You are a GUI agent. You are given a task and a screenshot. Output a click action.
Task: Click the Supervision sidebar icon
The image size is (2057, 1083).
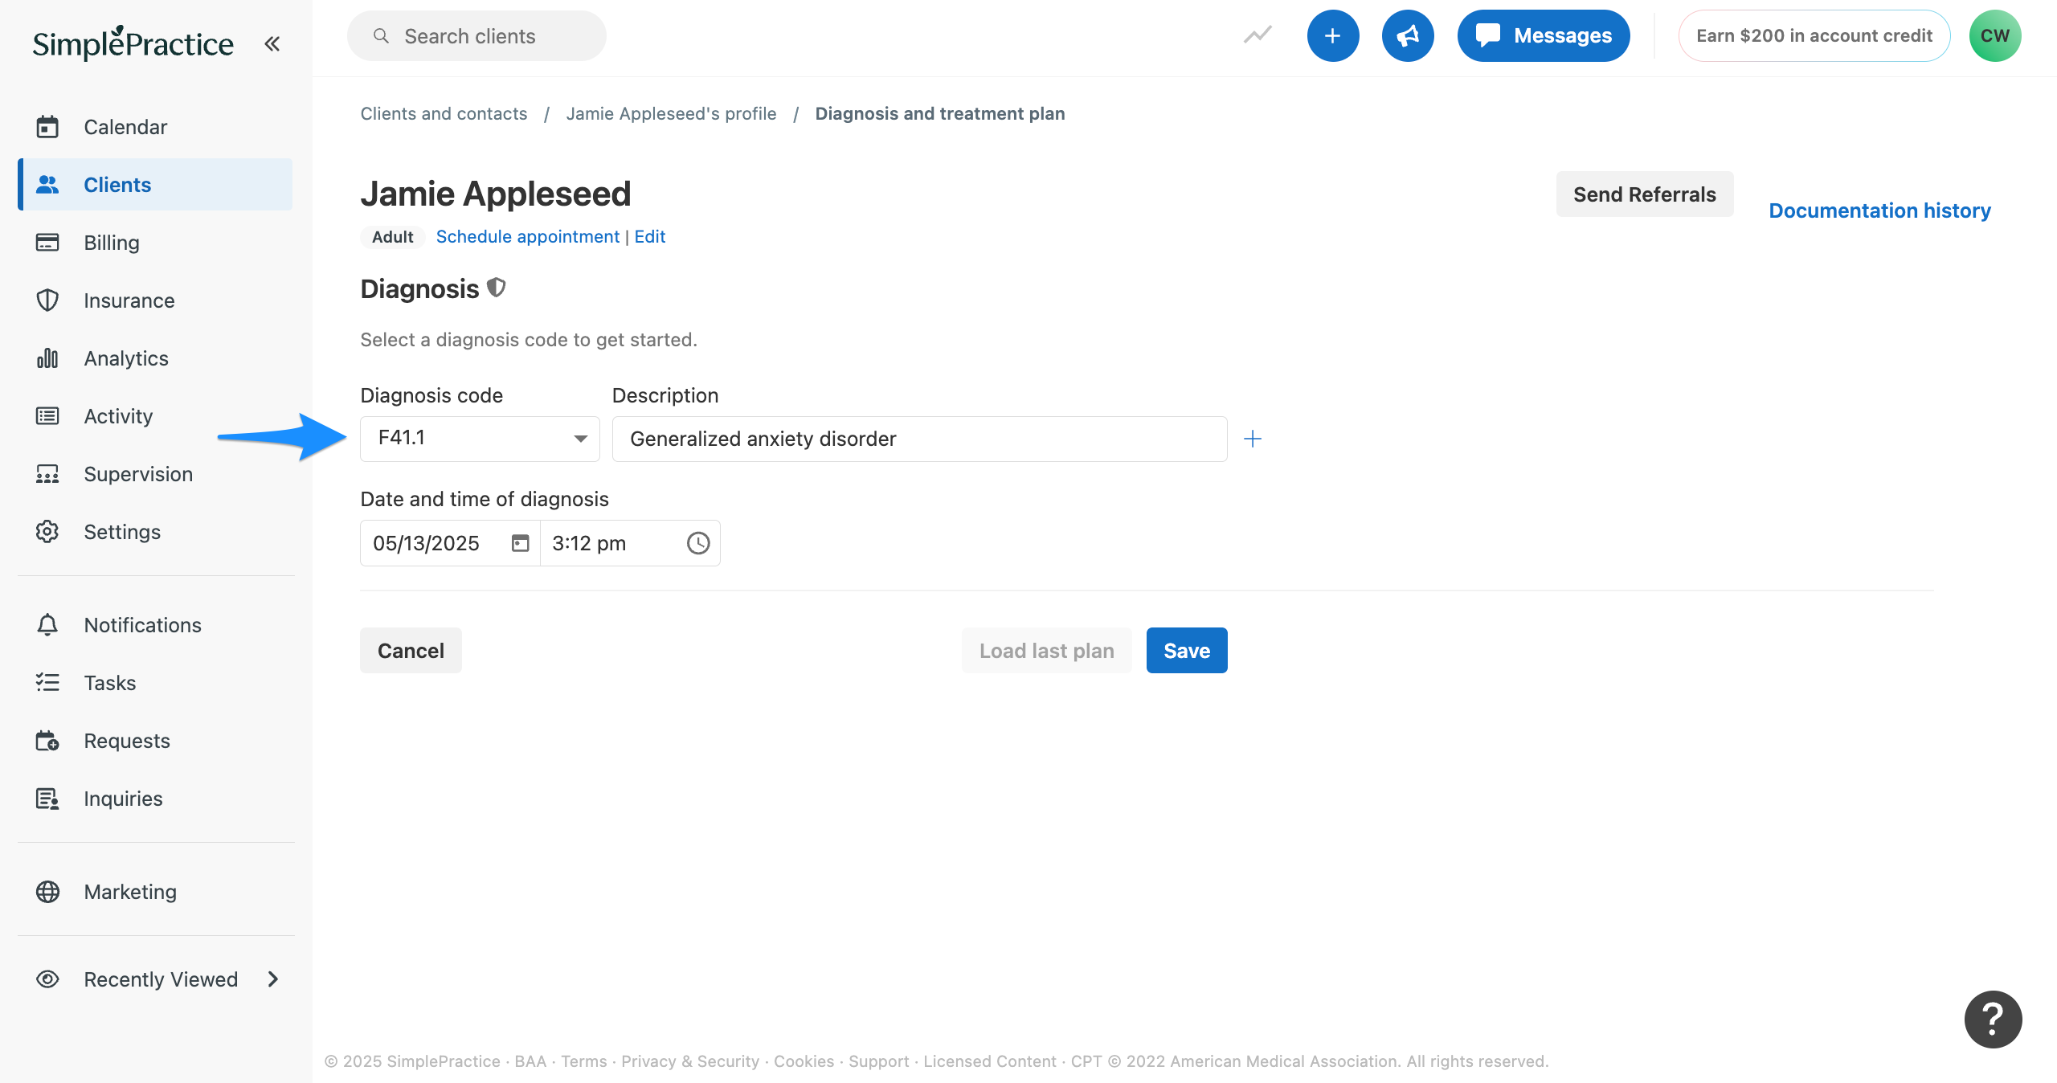point(47,474)
